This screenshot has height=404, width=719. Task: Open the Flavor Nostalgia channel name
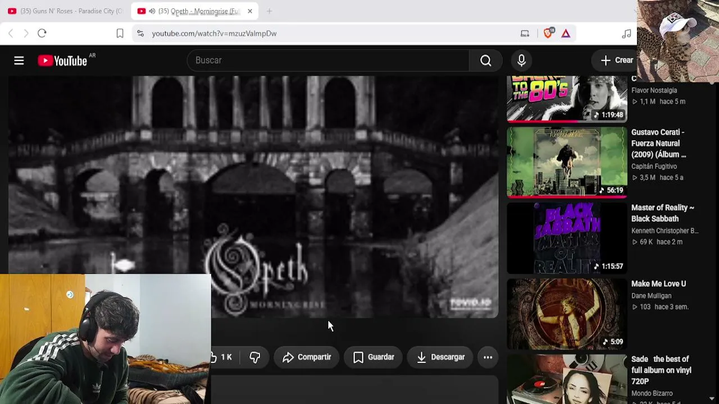point(654,90)
